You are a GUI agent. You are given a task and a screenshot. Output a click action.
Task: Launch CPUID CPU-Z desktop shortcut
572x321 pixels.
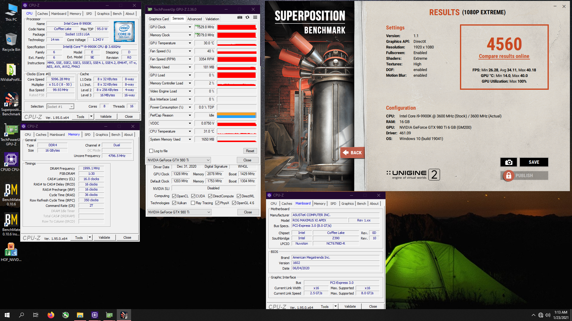(11, 162)
